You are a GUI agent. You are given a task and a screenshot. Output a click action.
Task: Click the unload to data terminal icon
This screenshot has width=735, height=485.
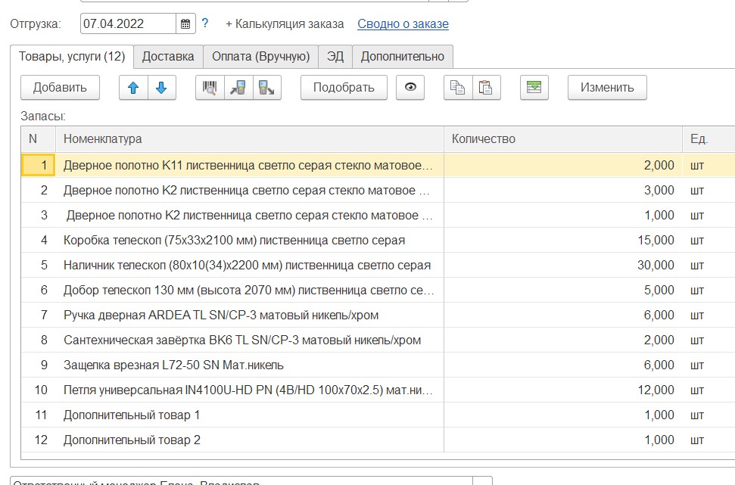[267, 87]
